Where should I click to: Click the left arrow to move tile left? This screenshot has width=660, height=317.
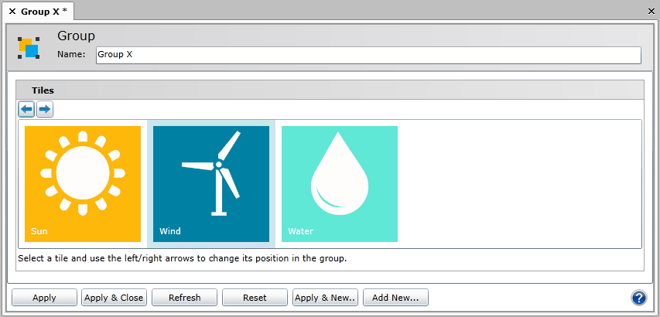point(26,109)
